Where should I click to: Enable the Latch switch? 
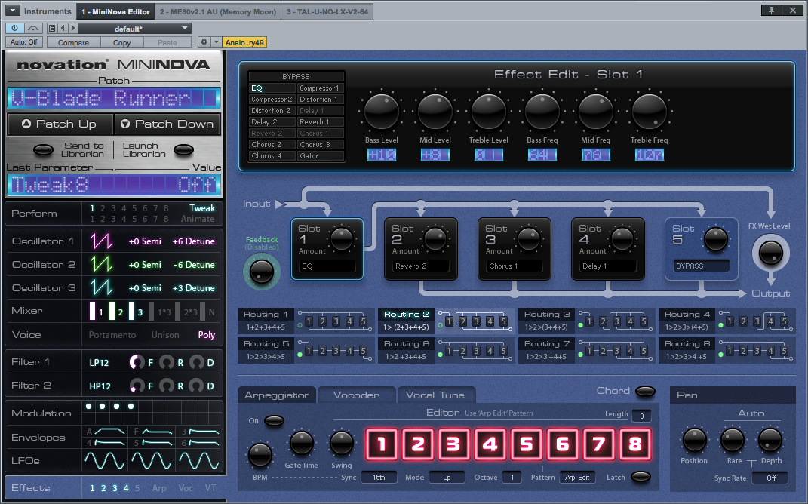pos(641,477)
